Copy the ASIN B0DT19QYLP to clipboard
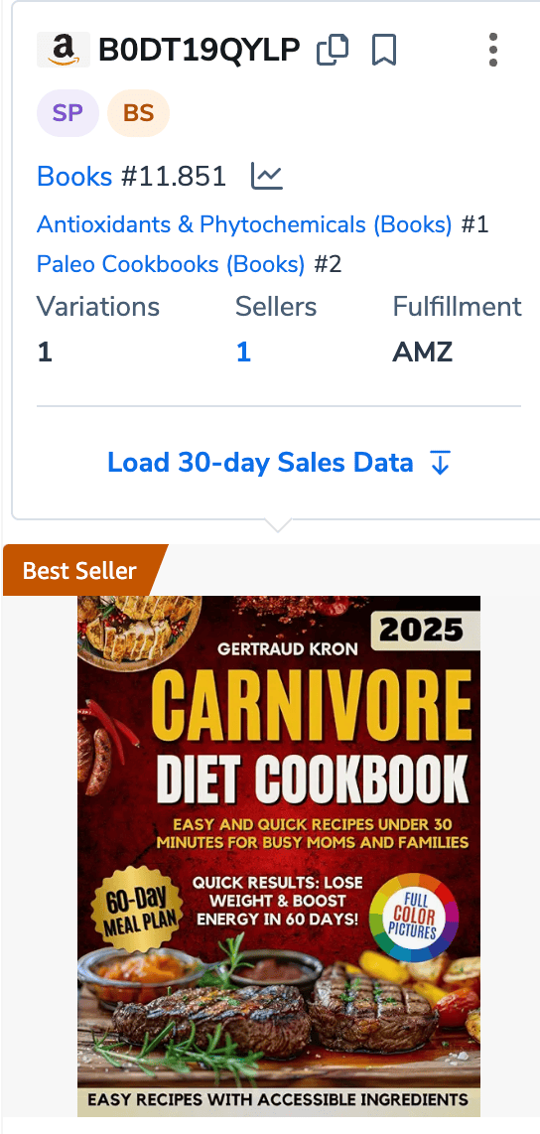 pyautogui.click(x=333, y=50)
